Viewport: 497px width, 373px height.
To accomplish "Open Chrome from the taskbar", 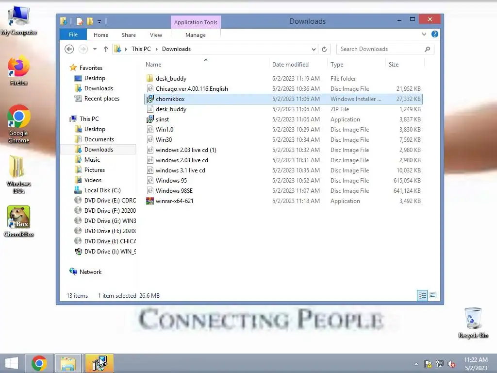I will [x=39, y=363].
